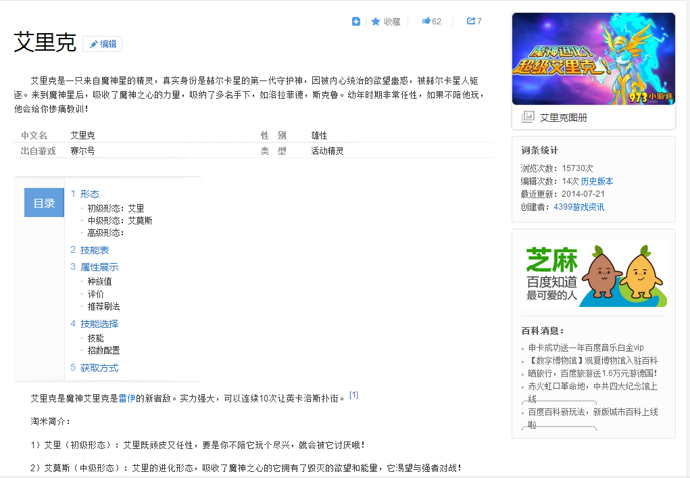The image size is (690, 478).
Task: Select 招数配置 subsection in contents
Action: click(103, 350)
